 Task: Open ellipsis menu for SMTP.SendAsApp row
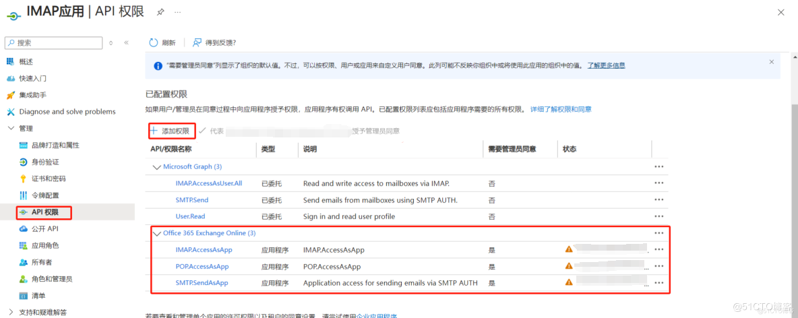pyautogui.click(x=659, y=283)
